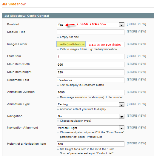The width and height of the screenshot is (154, 156).
Task: Click the hint triangle beside Empty for hide
Action: point(58,37)
